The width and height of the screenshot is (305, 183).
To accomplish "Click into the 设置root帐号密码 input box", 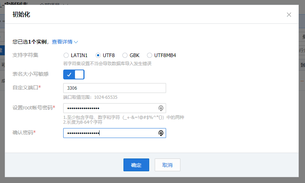I will click(x=110, y=108).
